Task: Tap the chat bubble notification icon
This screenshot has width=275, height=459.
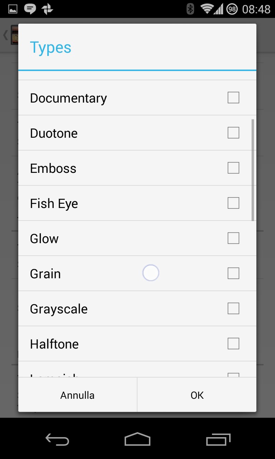Action: tap(30, 9)
